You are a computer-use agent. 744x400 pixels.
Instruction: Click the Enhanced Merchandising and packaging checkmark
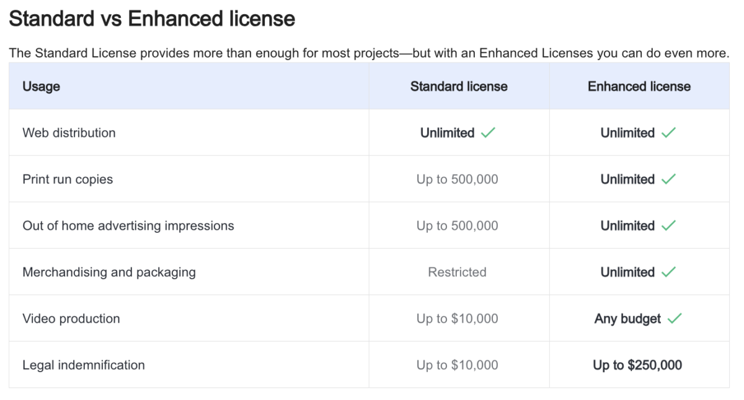[x=668, y=272]
